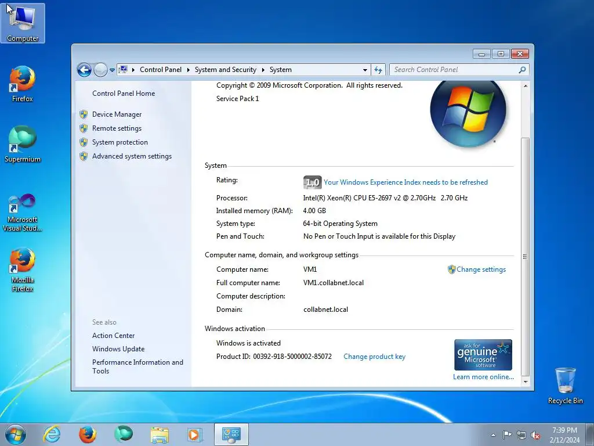
Task: Select the System breadcrumb
Action: coord(281,70)
